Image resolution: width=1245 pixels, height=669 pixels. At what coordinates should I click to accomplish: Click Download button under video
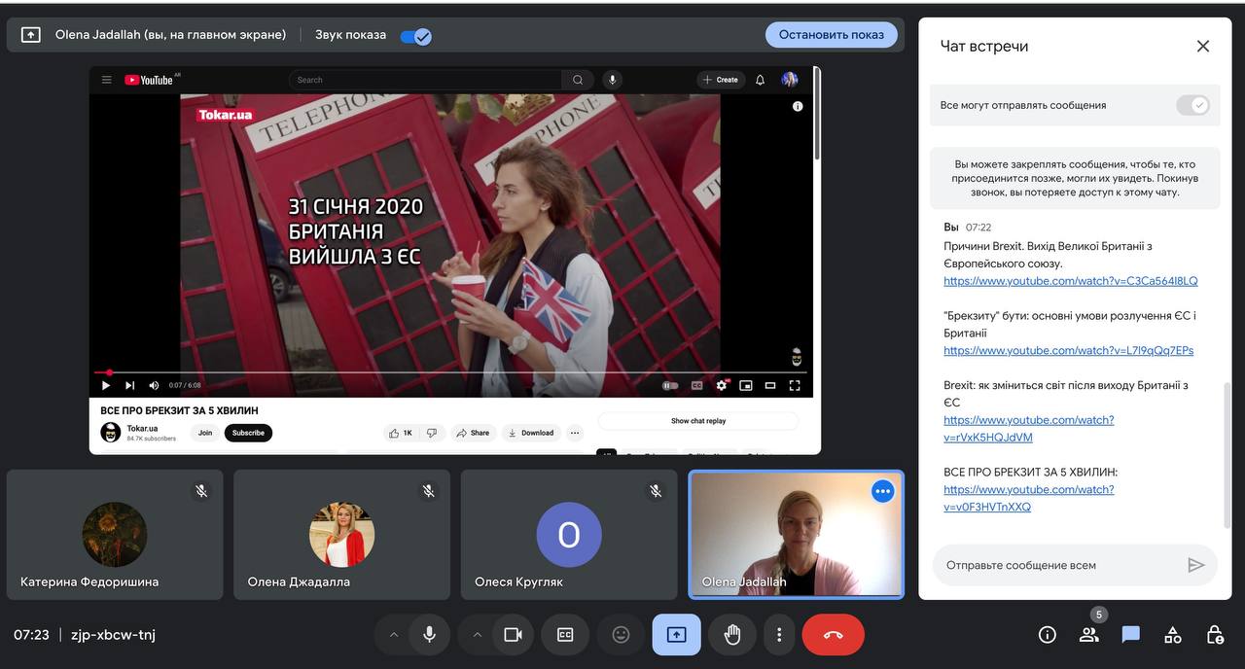[531, 433]
